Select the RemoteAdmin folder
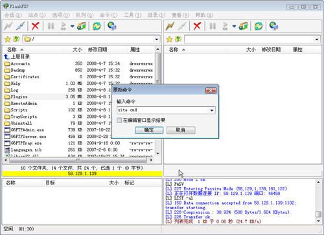This screenshot has height=235, width=324. click(x=21, y=104)
